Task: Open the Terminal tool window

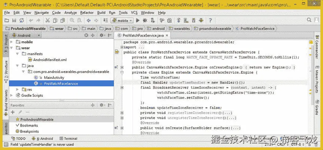Action: pyautogui.click(x=68, y=138)
